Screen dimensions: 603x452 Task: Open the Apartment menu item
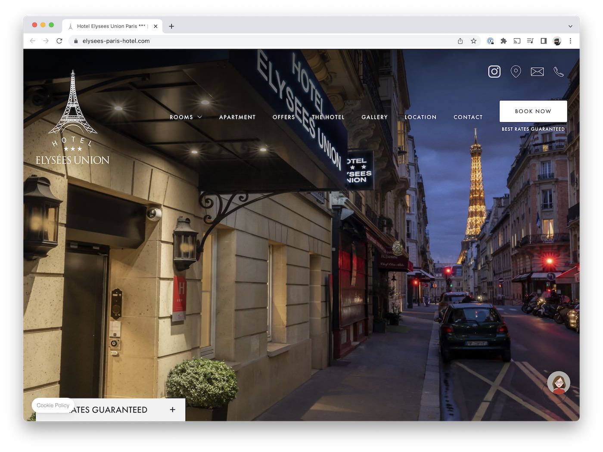tap(237, 117)
